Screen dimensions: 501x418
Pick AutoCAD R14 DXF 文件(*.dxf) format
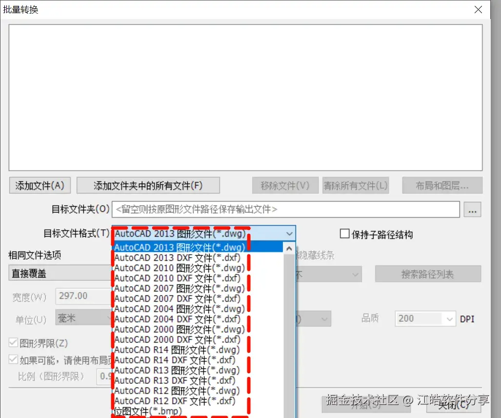pos(198,360)
